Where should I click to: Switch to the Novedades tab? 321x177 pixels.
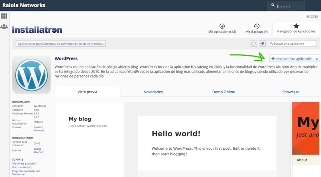point(153,92)
